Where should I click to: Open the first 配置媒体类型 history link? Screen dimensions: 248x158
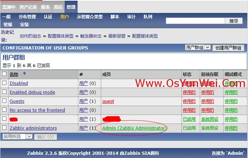coord(60,36)
